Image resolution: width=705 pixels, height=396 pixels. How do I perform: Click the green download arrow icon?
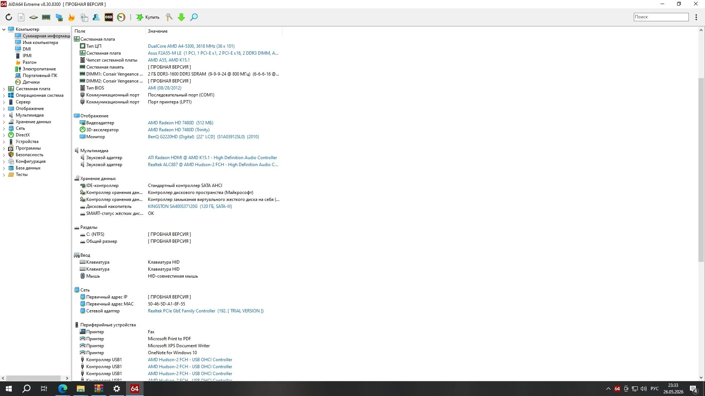181,17
